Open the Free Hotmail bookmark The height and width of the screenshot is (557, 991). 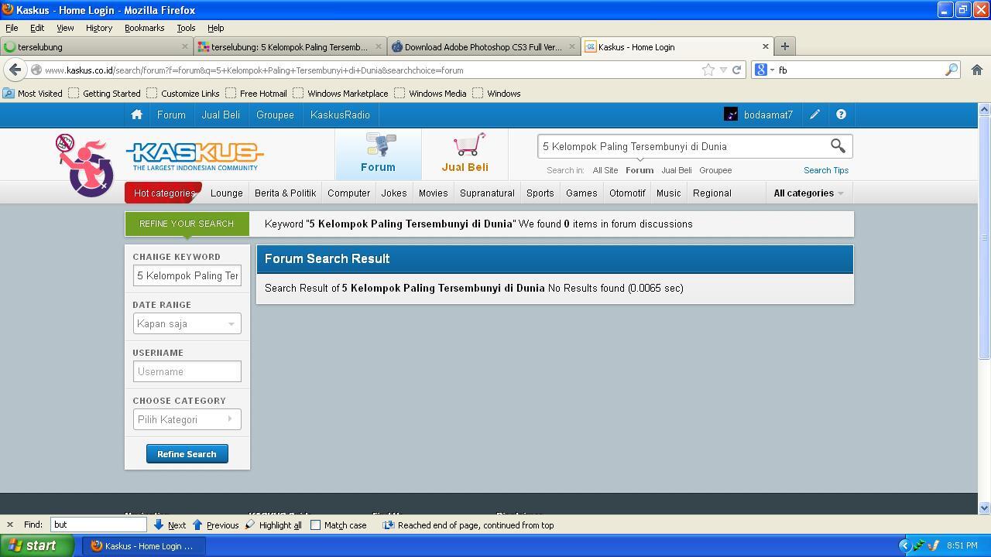255,93
